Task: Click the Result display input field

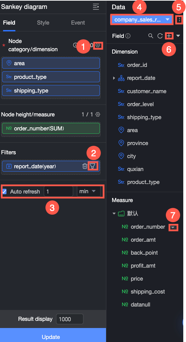Action: [70, 319]
